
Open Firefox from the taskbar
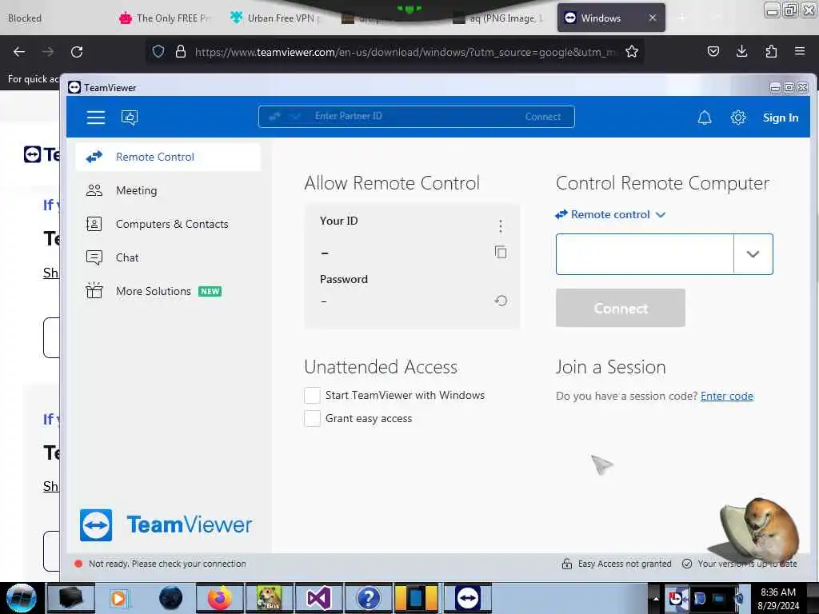[x=220, y=598]
